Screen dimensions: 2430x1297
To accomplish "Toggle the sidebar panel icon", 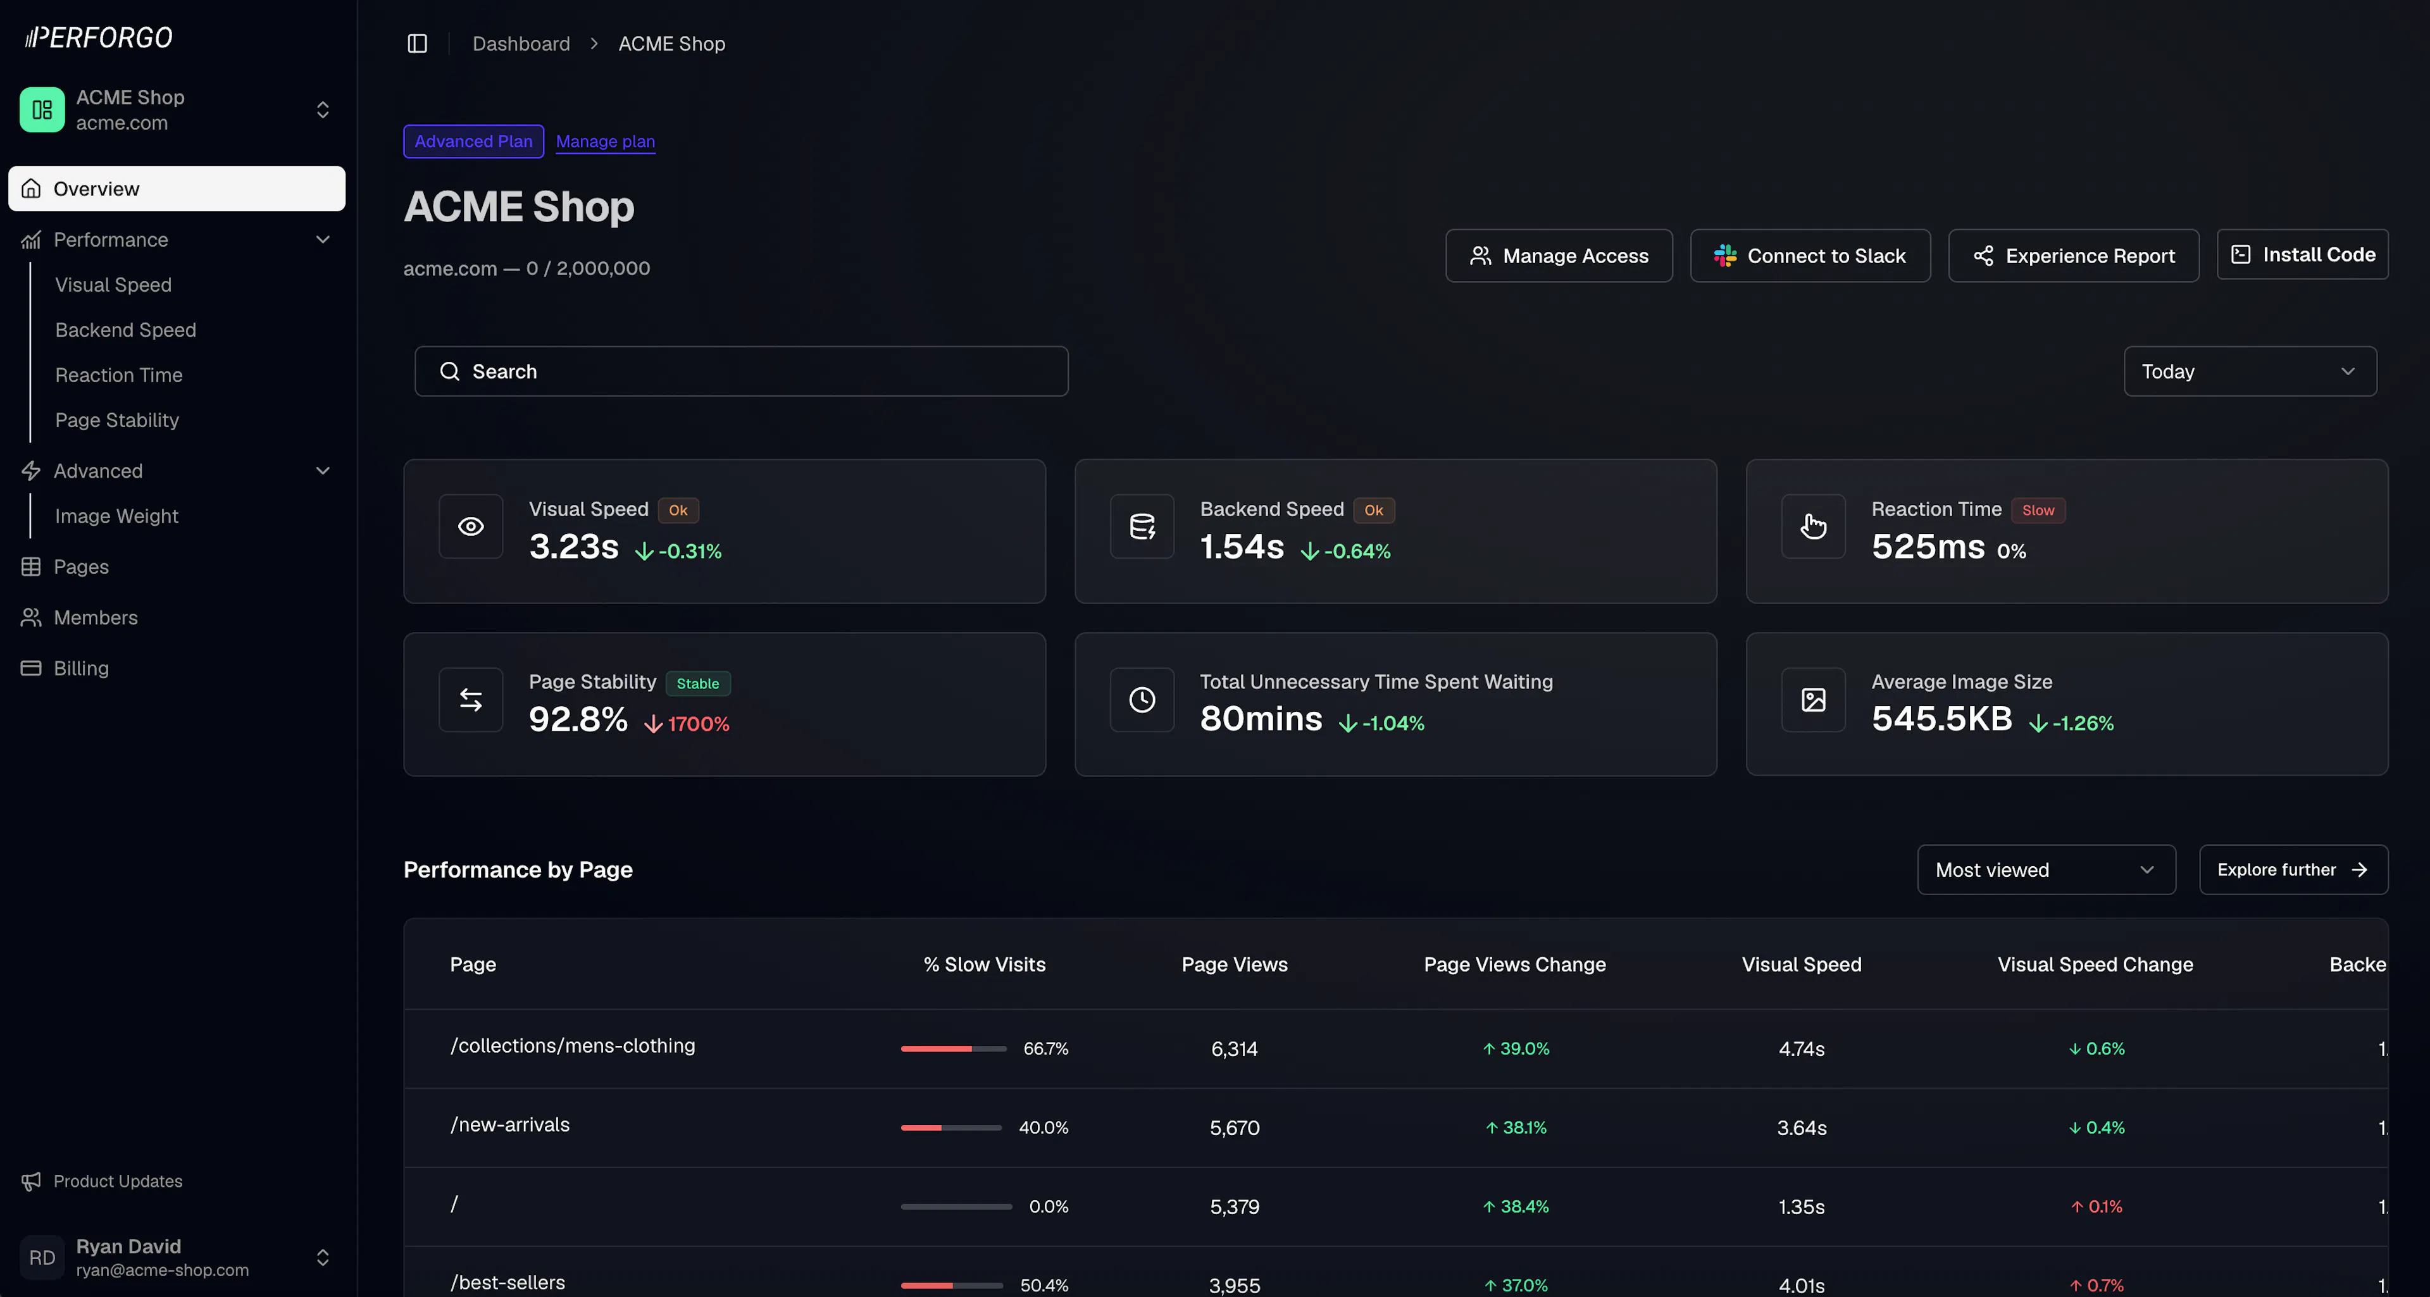I will [417, 44].
